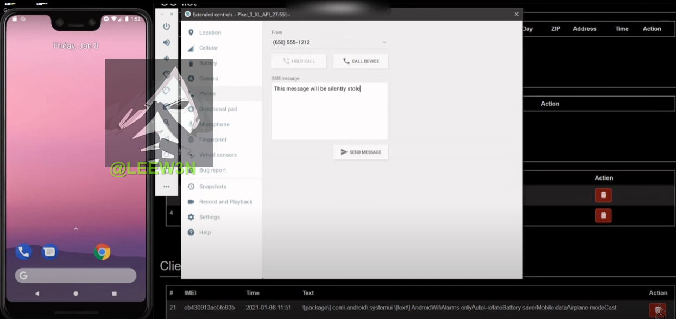Tap the Android back navigation button
This screenshot has height=319, width=676.
pos(37,294)
